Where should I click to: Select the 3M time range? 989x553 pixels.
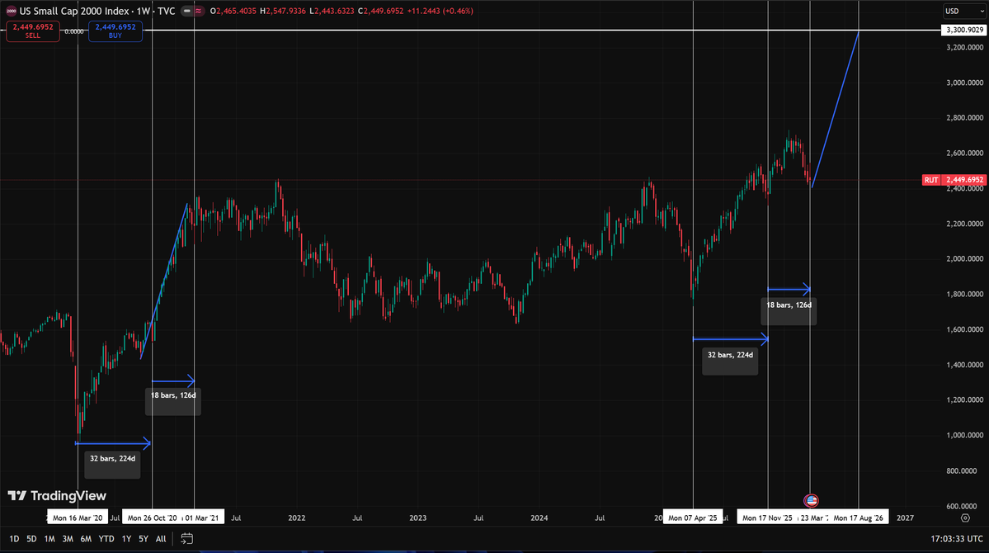68,538
